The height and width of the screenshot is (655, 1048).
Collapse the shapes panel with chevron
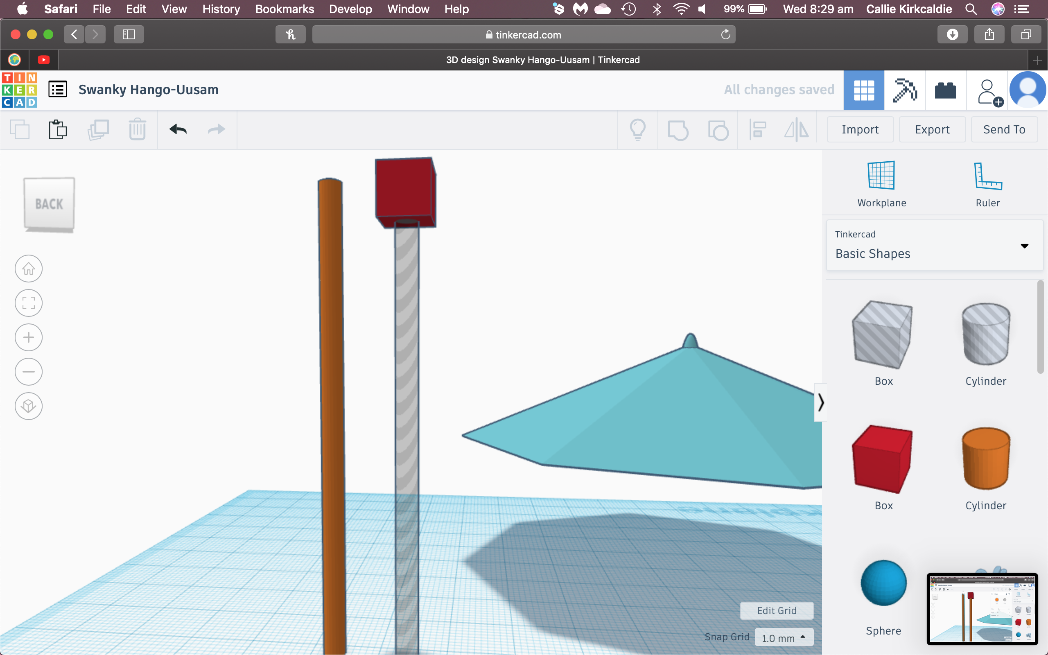tap(820, 402)
